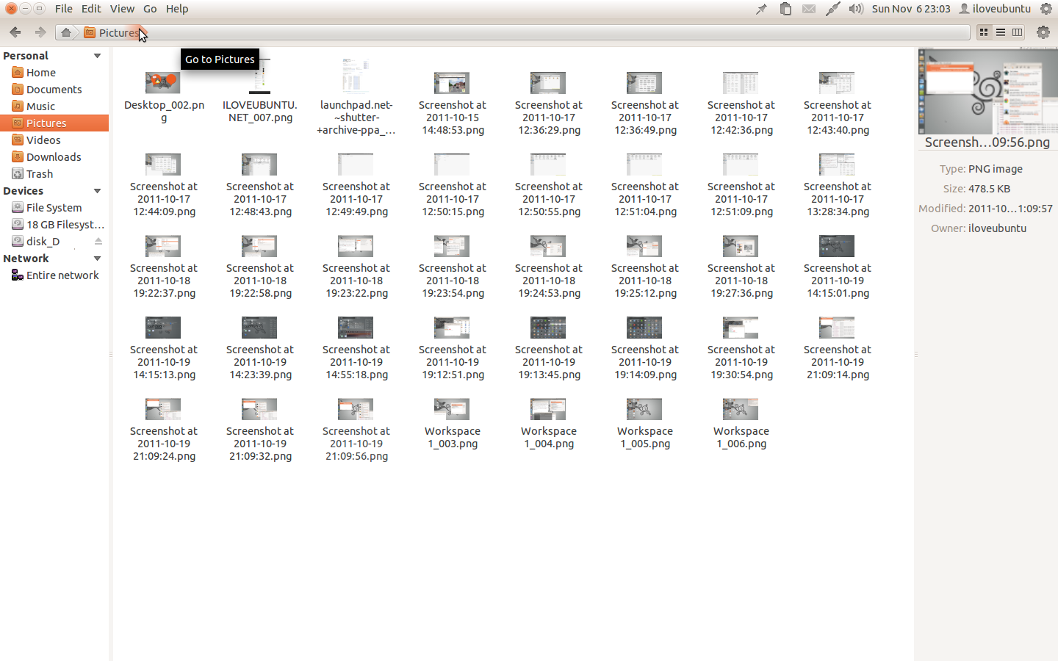Open the iloveubuntu user menu
1058x661 pixels.
[x=995, y=9]
